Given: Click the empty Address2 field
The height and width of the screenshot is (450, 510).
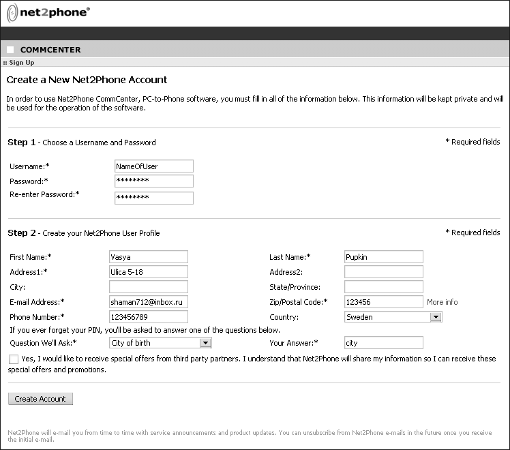Looking at the screenshot, I should [384, 272].
